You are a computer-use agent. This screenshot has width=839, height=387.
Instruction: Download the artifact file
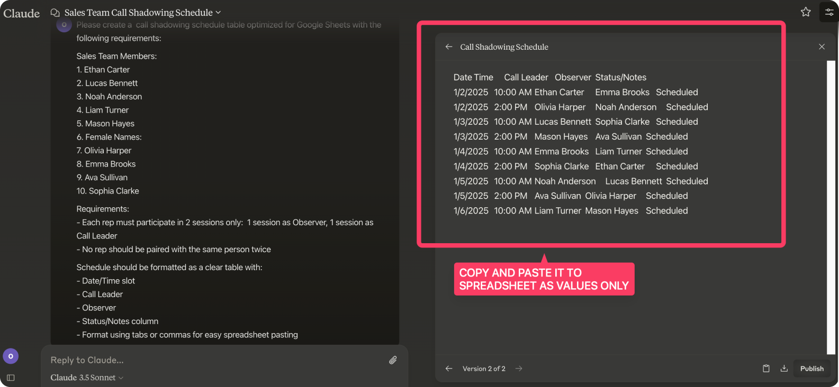[x=784, y=368]
